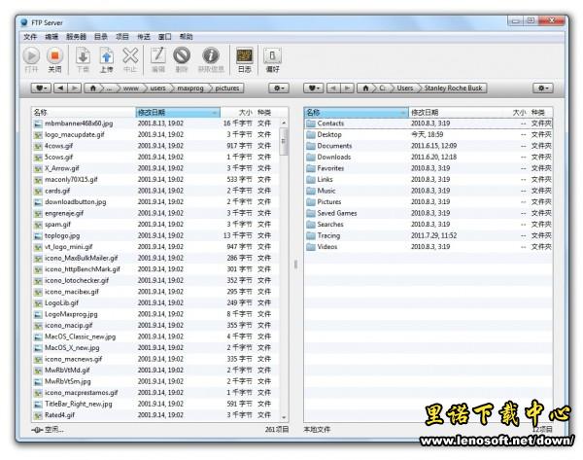This screenshot has width=583, height=460.
Task: Go back in the remote pane
Action: [60, 88]
